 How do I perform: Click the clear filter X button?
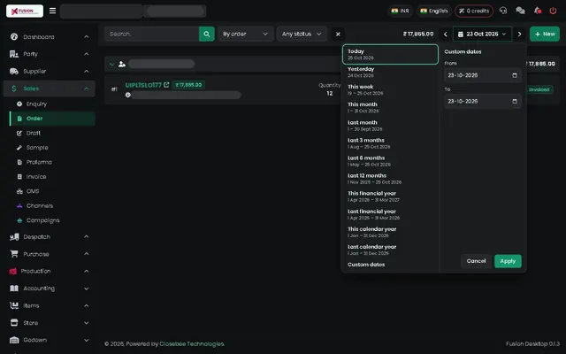click(x=338, y=34)
